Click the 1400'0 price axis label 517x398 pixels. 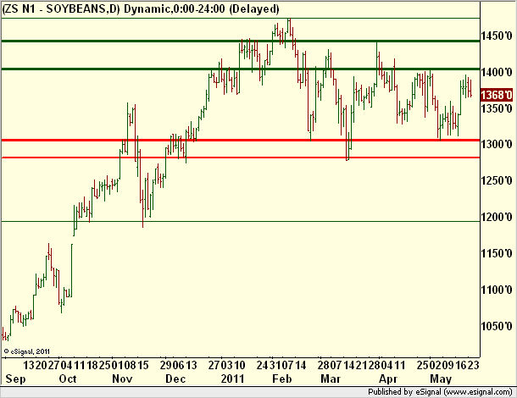tap(497, 72)
